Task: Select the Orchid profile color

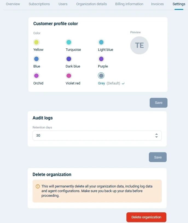Action: pyautogui.click(x=36, y=76)
